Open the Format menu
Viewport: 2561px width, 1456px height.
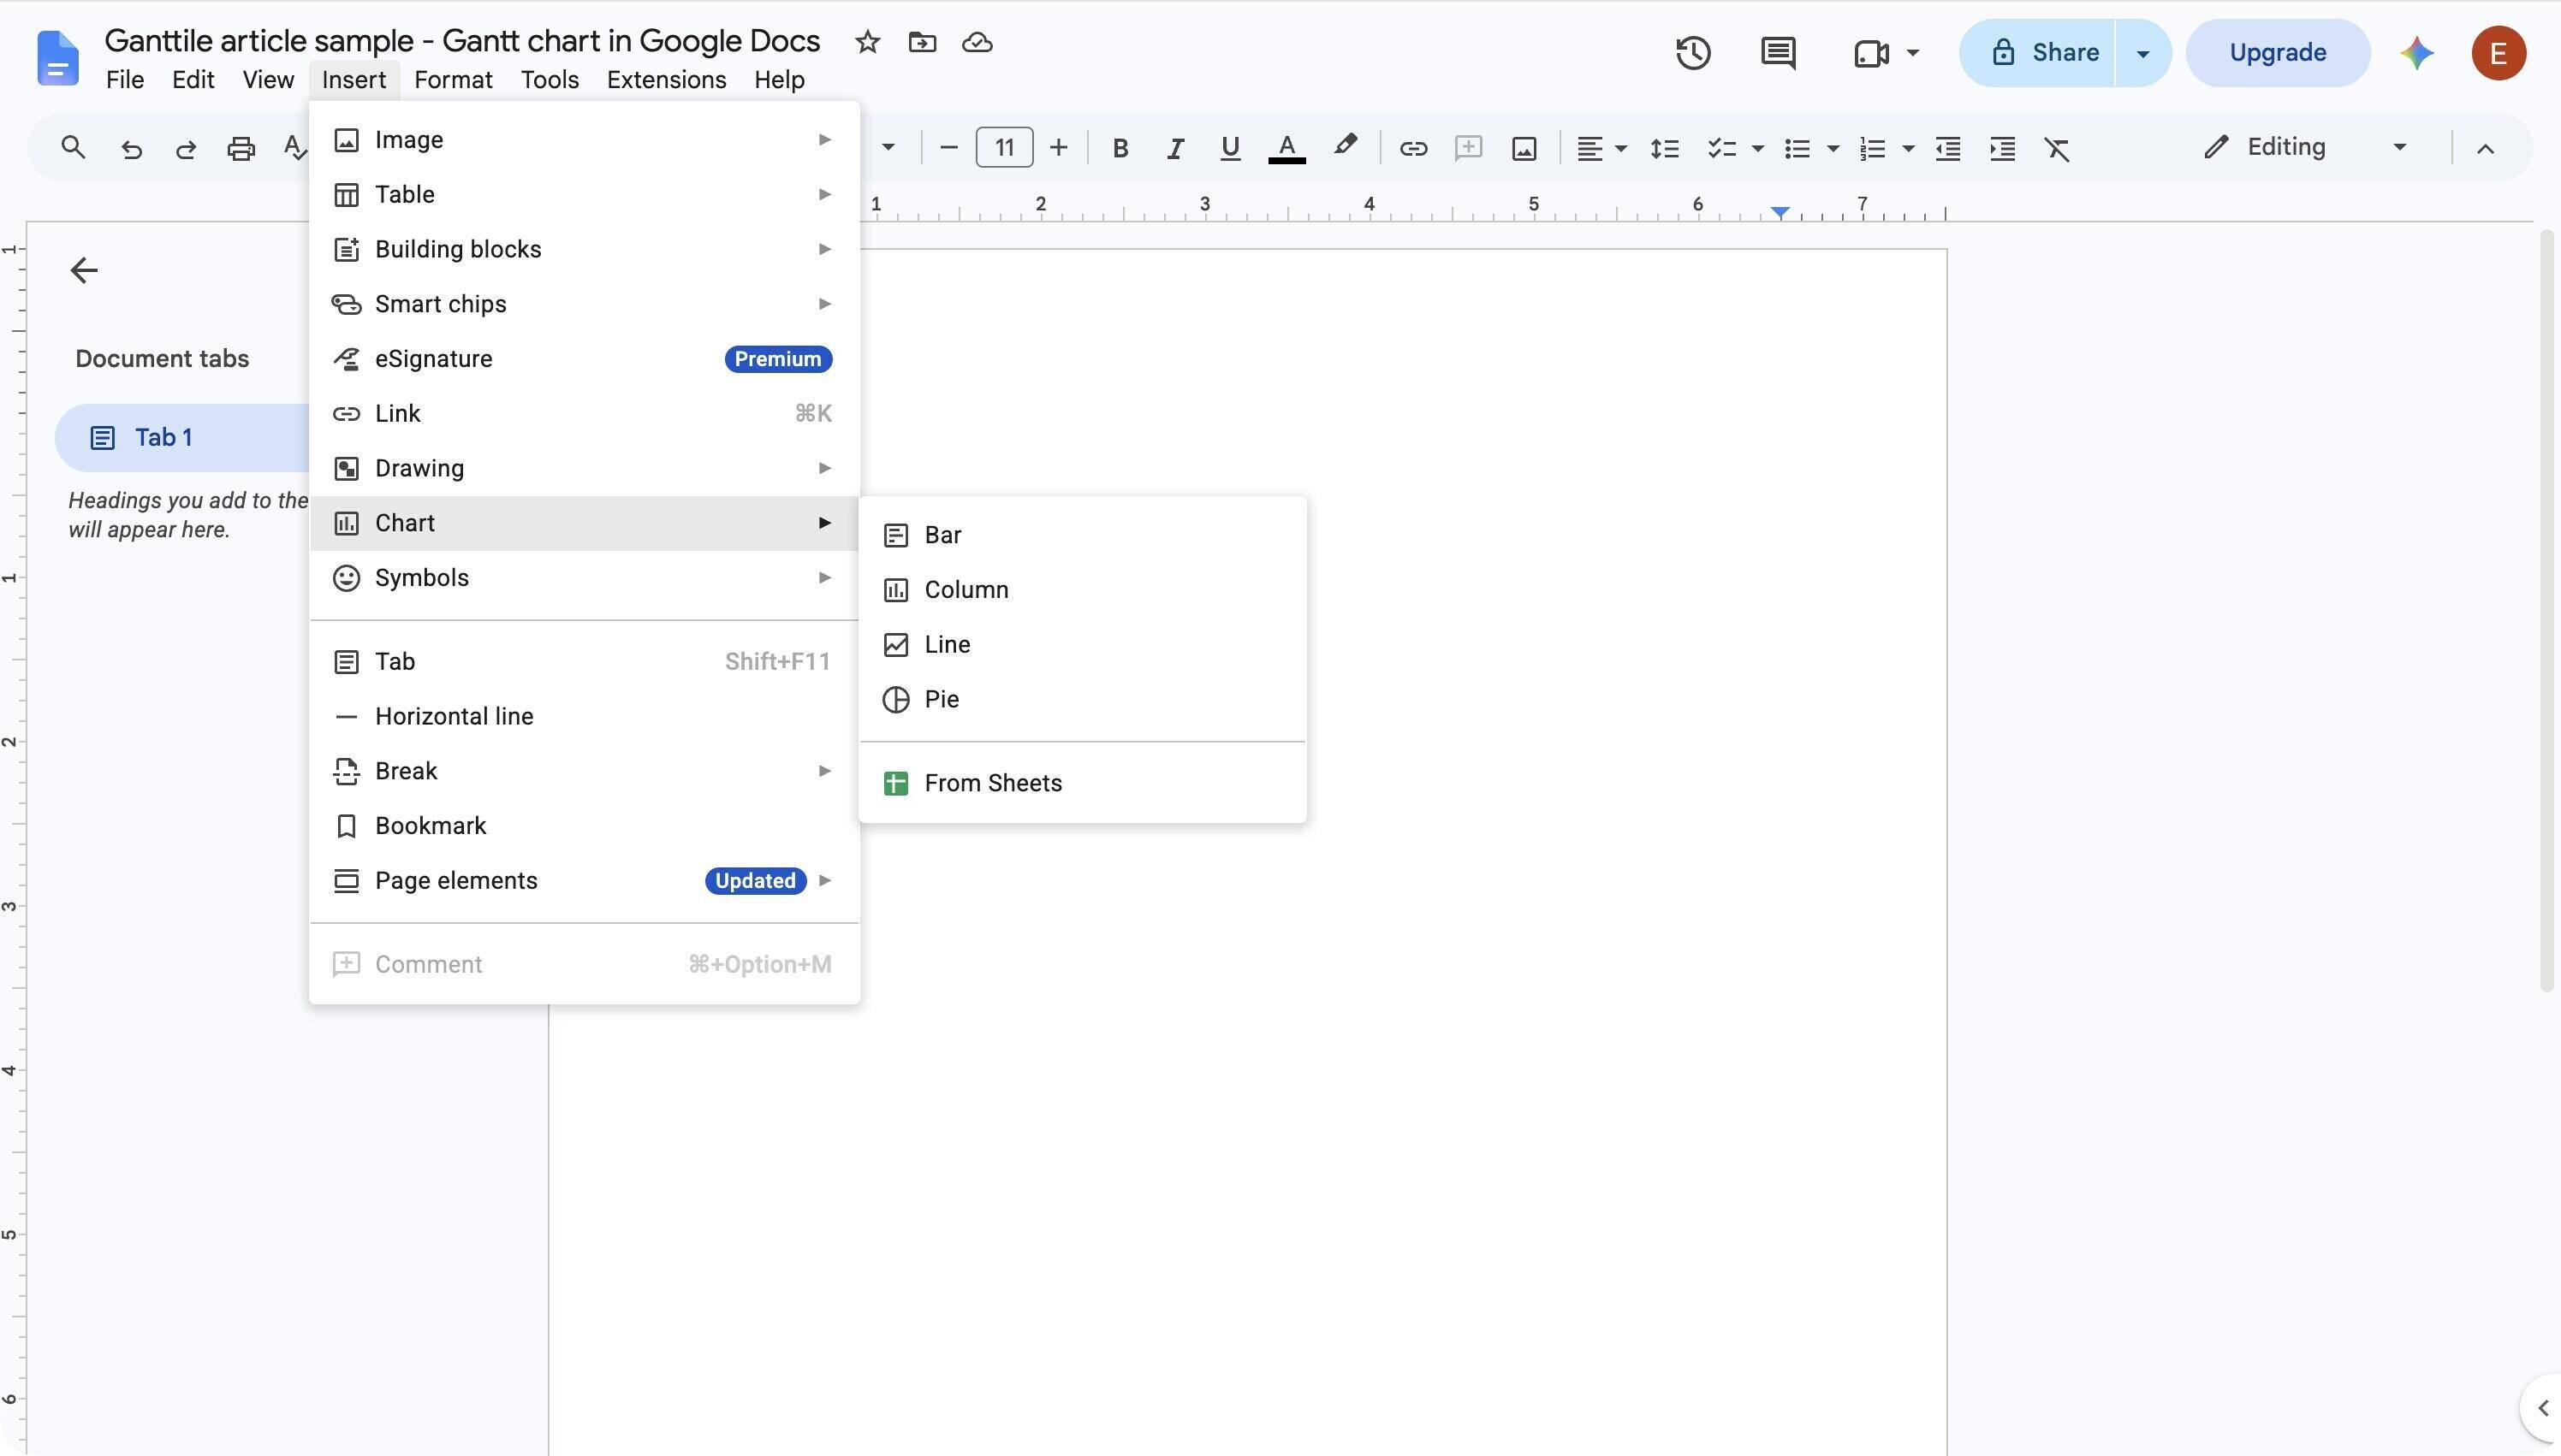pos(453,80)
